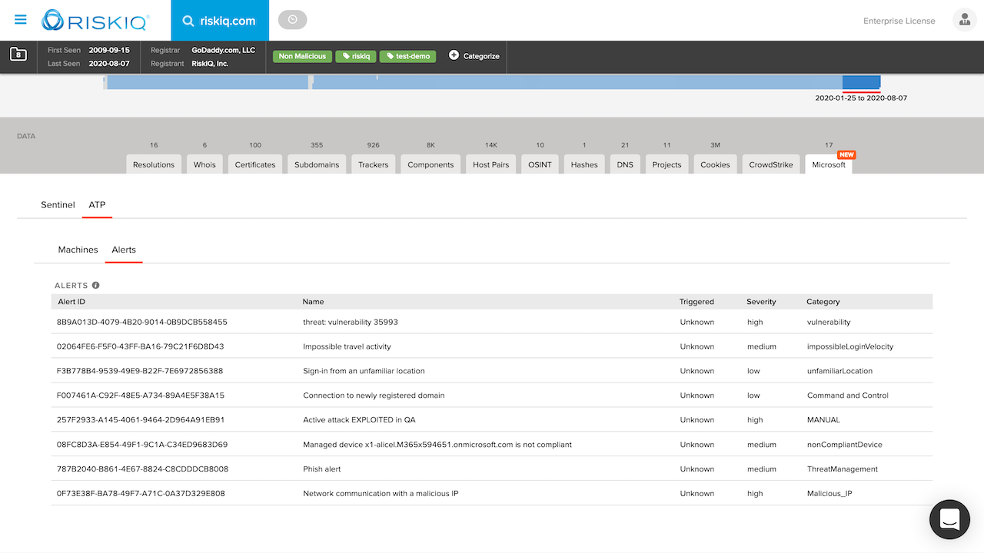
Task: Open the OSINT tab
Action: [x=540, y=164]
